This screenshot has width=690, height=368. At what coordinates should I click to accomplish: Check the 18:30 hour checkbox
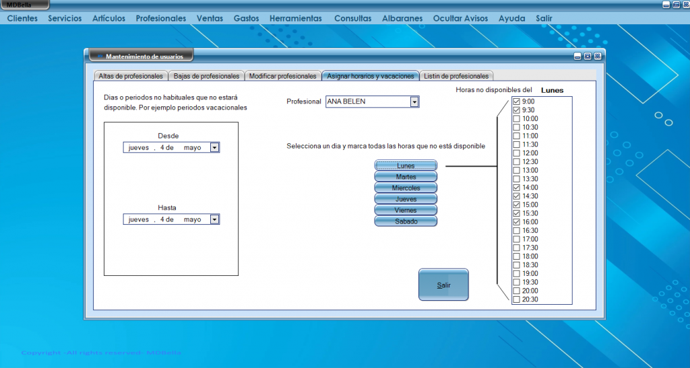[x=517, y=265]
